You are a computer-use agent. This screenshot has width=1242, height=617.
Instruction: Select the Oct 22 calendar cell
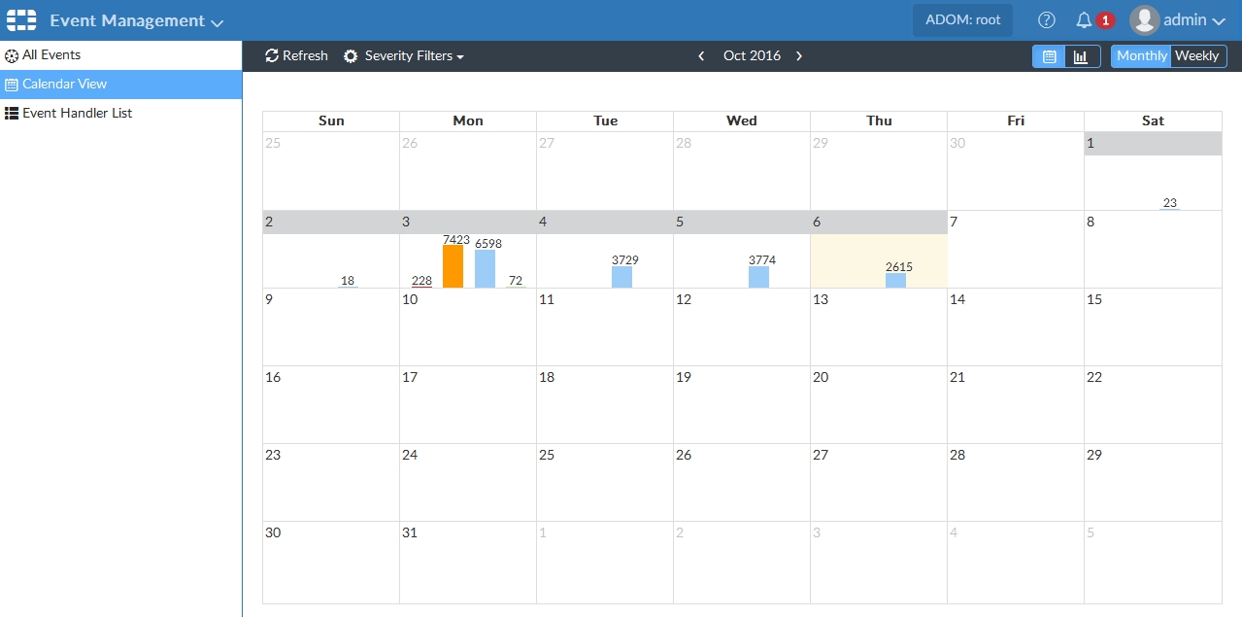pyautogui.click(x=1153, y=404)
